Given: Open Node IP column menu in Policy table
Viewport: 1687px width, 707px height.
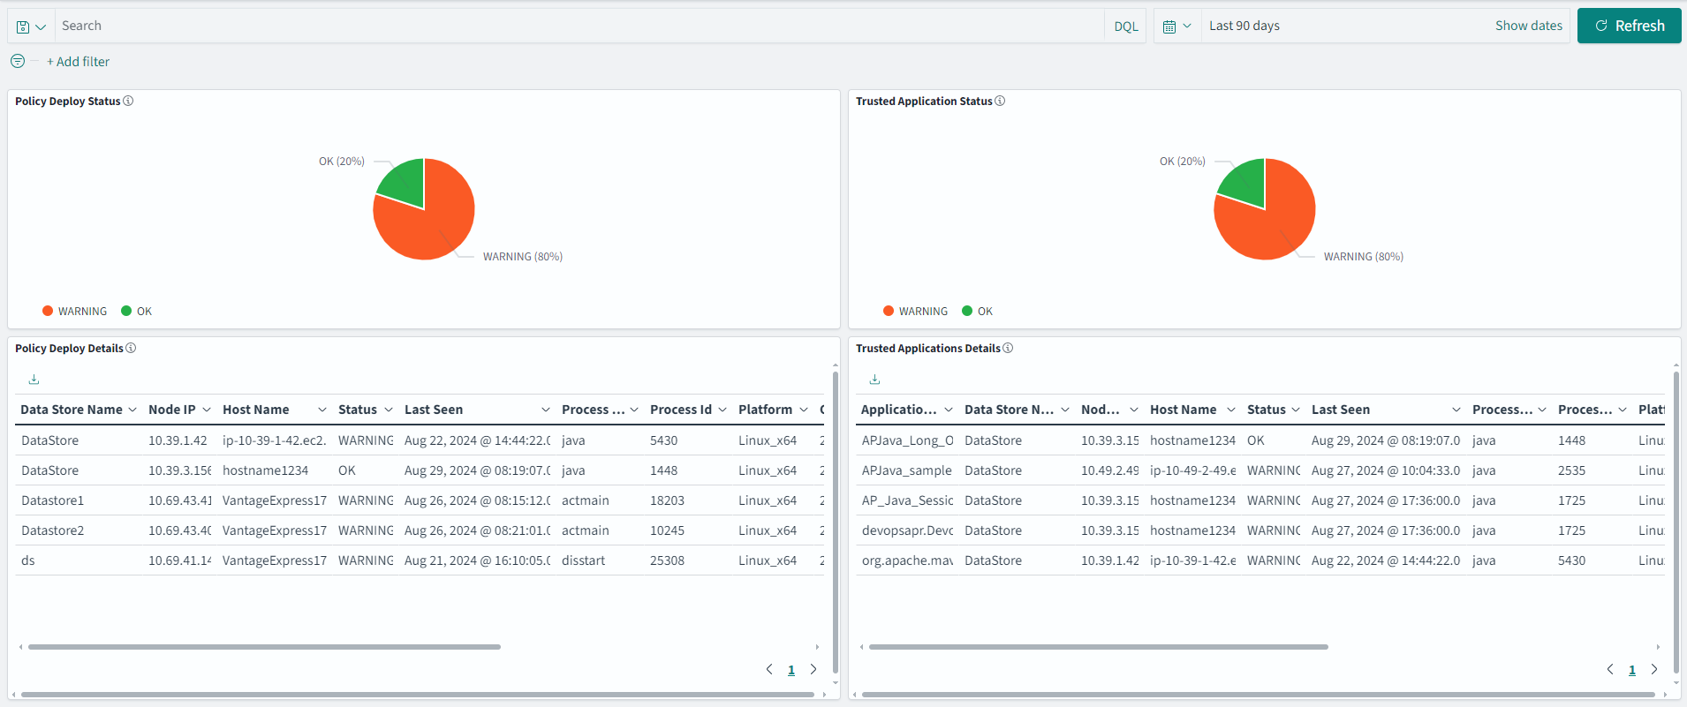Looking at the screenshot, I should pos(207,410).
